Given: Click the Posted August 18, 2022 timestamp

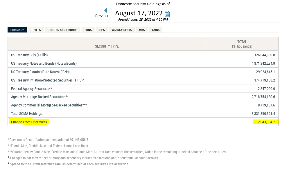Looking at the screenshot, I should coord(143,19).
